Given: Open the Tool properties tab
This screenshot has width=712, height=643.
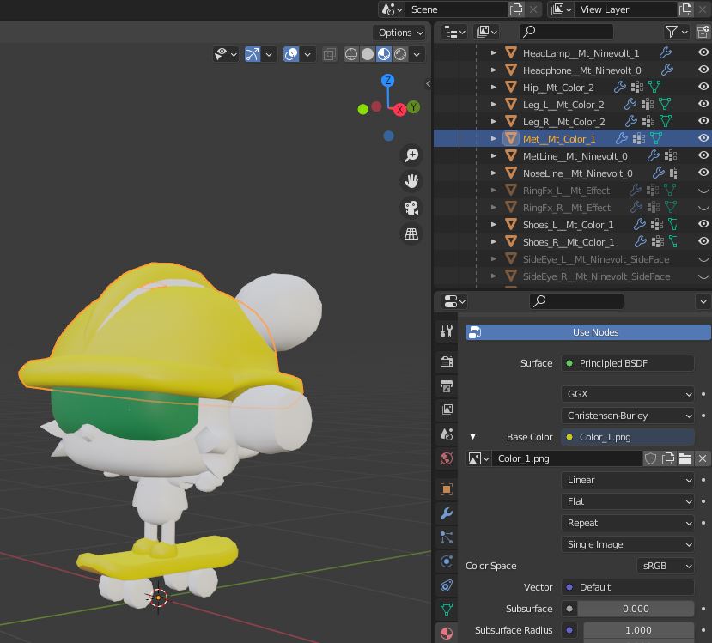Looking at the screenshot, I should (x=447, y=331).
